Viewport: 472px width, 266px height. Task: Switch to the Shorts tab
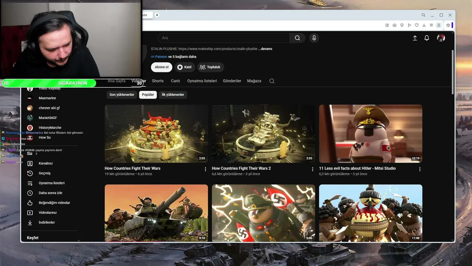point(157,81)
